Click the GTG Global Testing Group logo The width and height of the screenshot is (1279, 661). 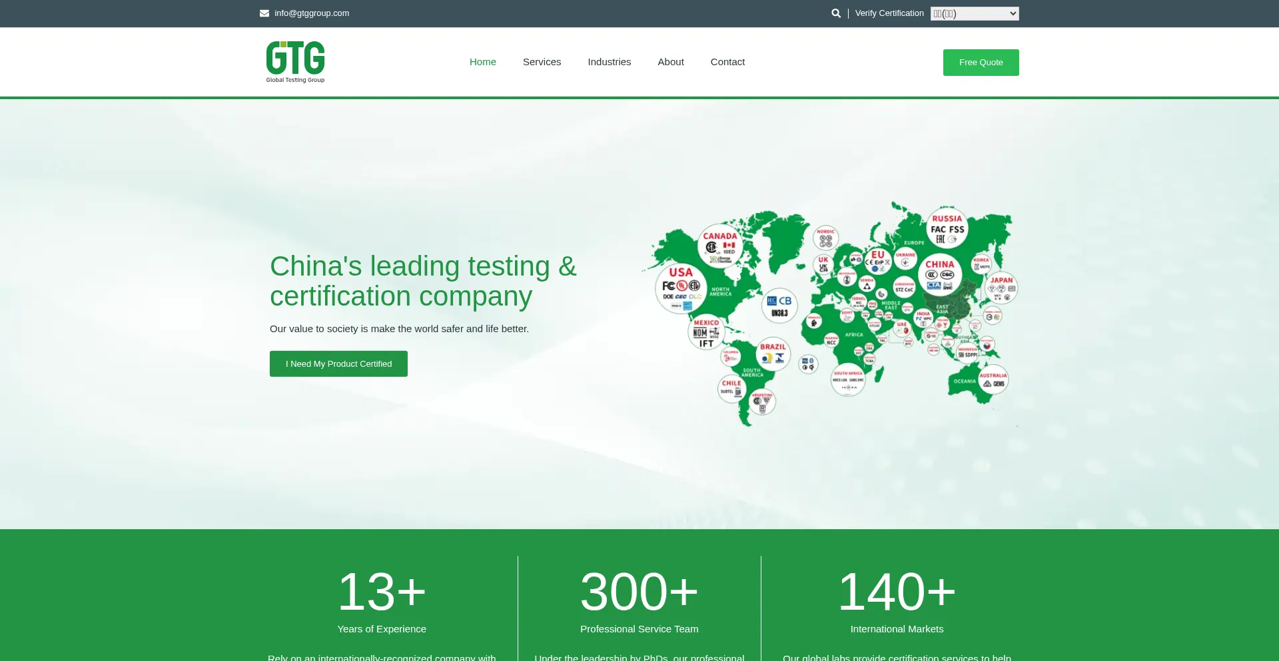pos(295,62)
